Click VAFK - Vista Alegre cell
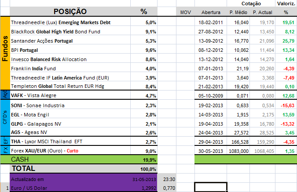This screenshot has height=192, width=297. pyautogui.click(x=70, y=95)
